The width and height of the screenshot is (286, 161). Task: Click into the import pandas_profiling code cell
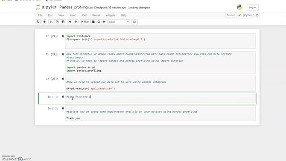(160, 63)
